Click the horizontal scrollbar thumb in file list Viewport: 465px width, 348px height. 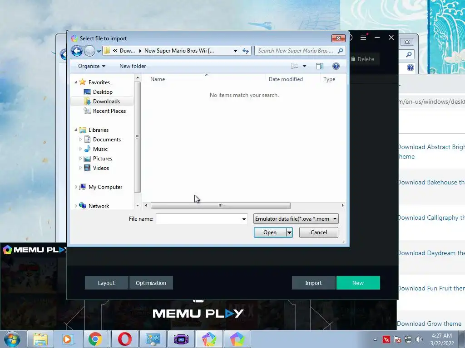point(220,205)
